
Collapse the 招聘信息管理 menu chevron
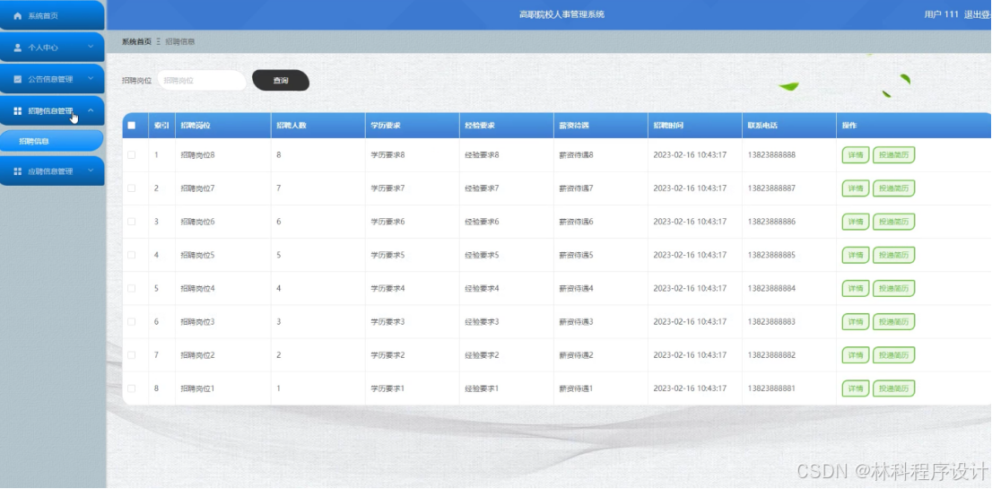pos(91,110)
